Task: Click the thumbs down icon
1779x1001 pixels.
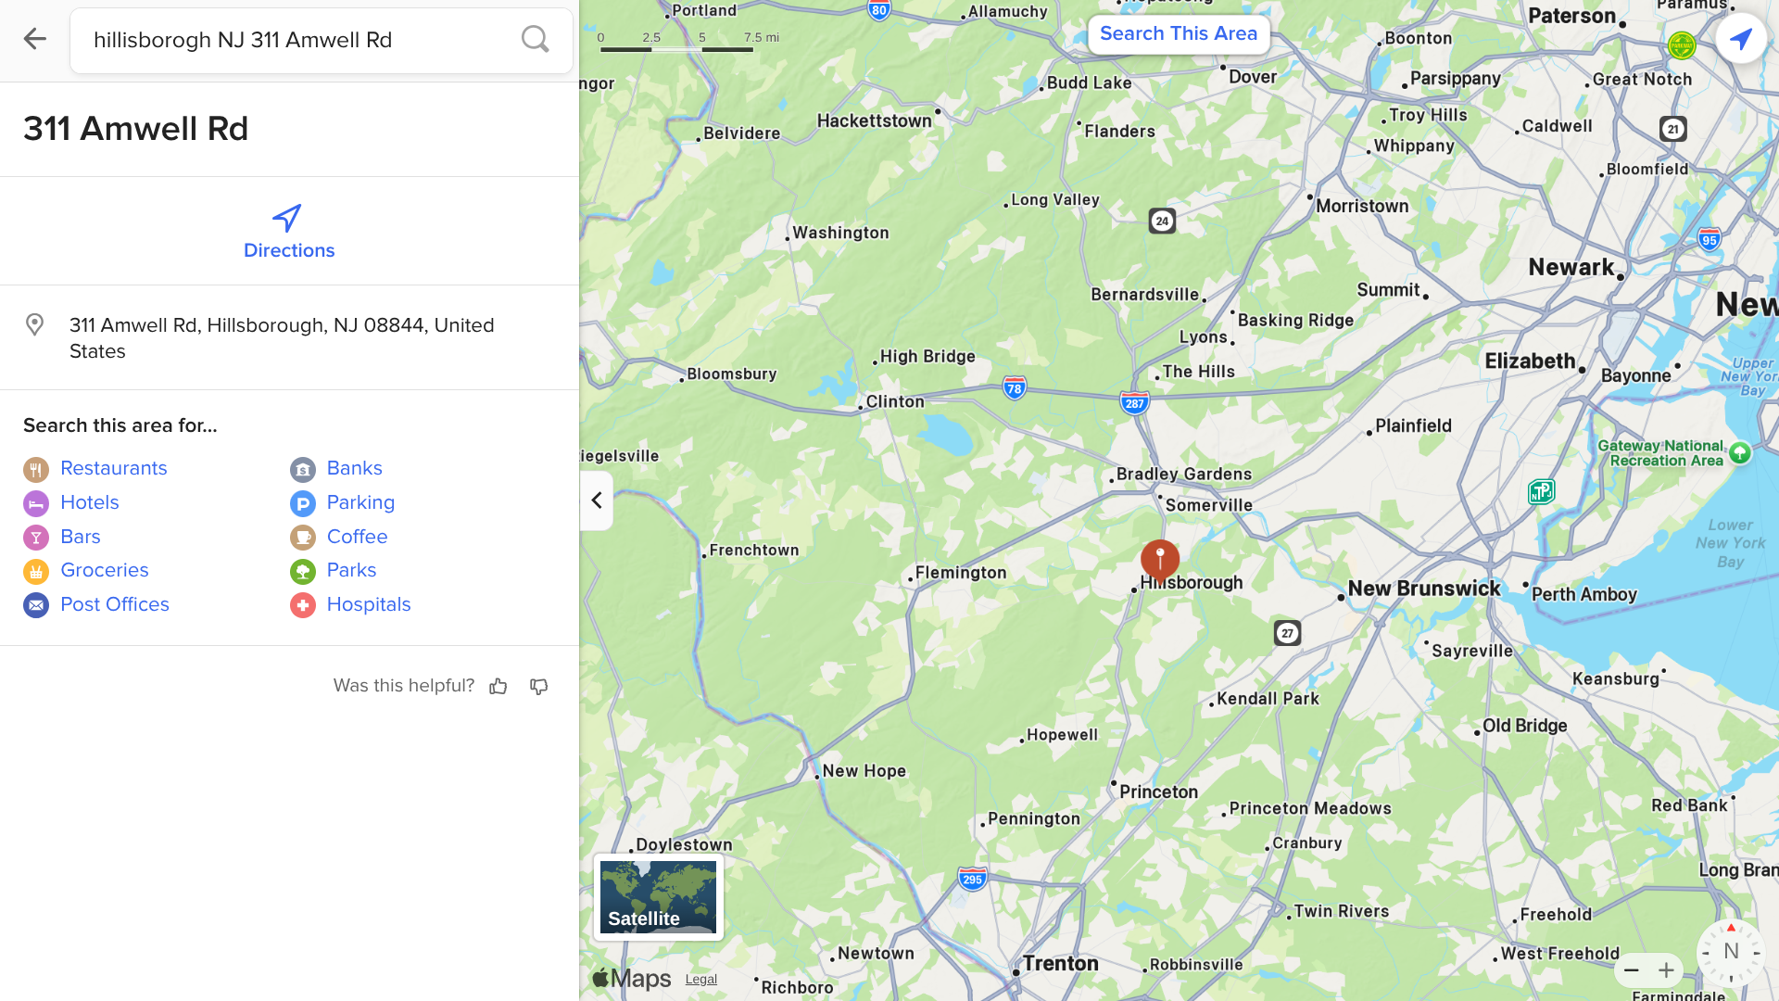Action: pos(538,686)
